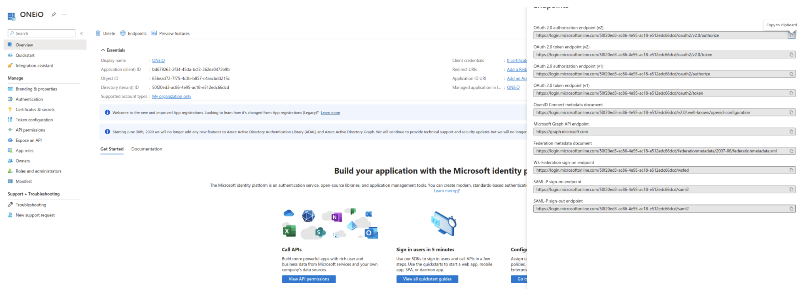The image size is (805, 290).
Task: Copy Federation metadata document URL
Action: click(x=791, y=151)
